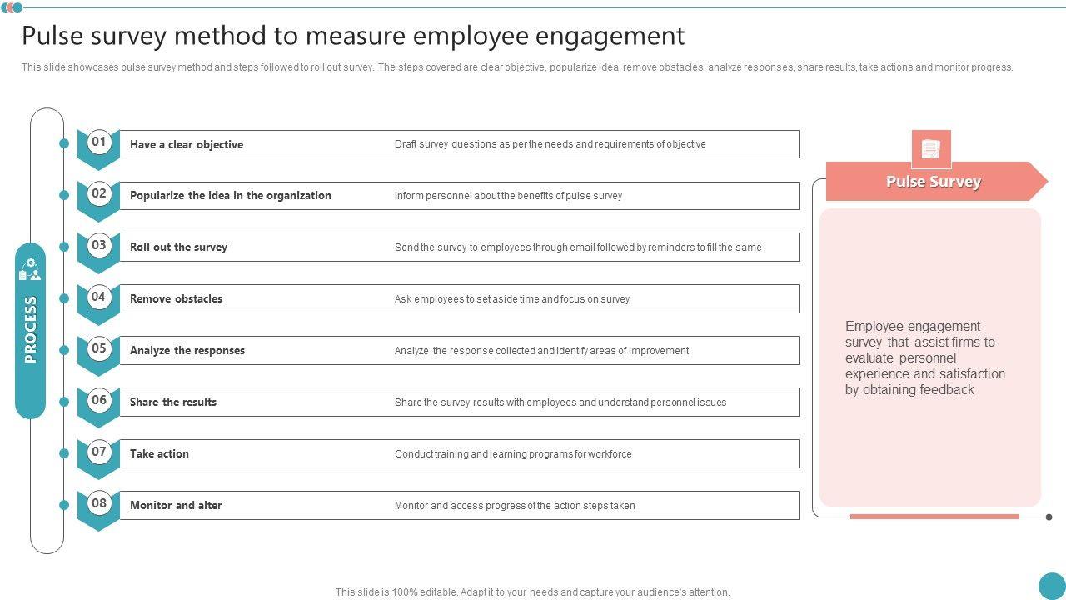
Task: Select the "Roll out the survey" title
Action: 178,247
